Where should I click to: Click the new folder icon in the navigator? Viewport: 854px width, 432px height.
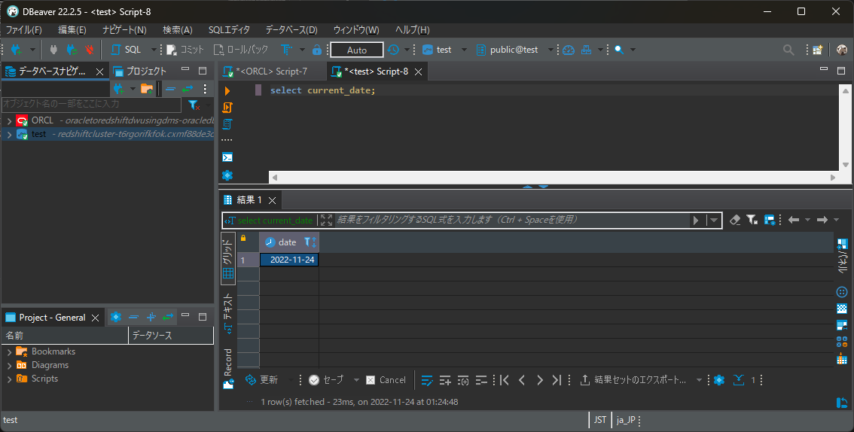pyautogui.click(x=147, y=89)
